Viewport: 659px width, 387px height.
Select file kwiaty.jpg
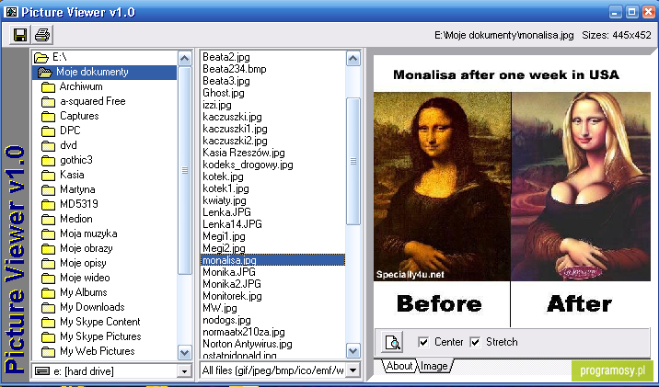(225, 200)
